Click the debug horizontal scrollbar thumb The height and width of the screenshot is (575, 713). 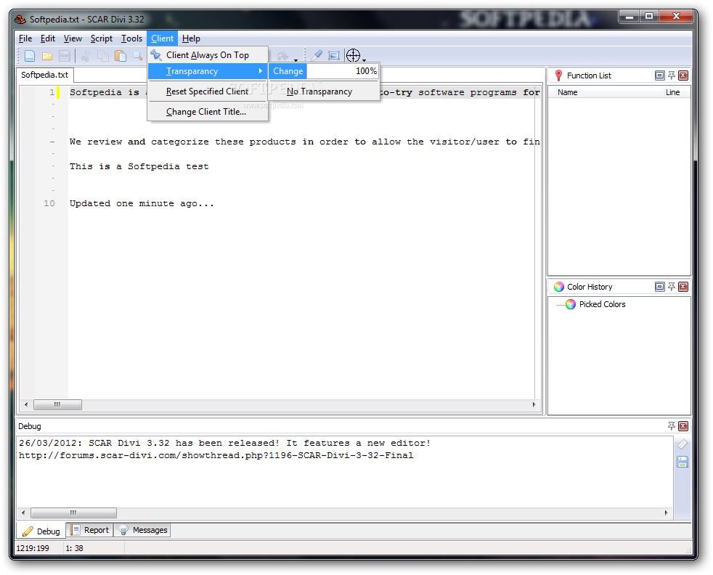pos(73,513)
